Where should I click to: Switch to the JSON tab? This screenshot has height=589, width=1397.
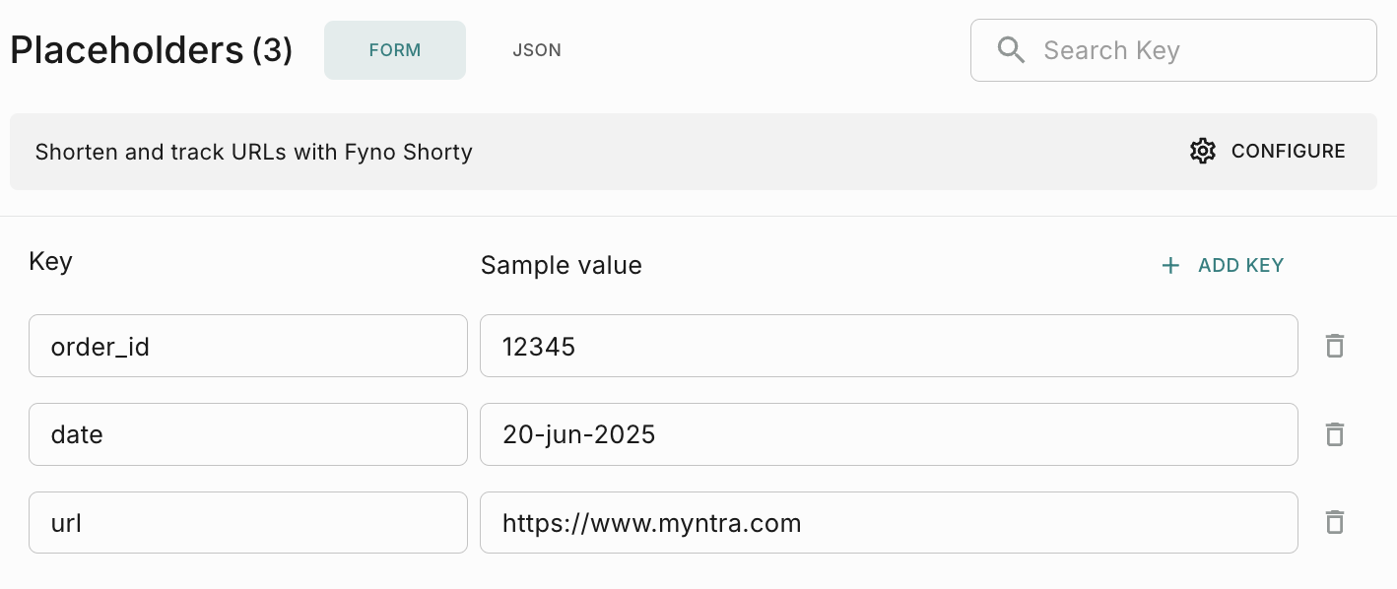(x=537, y=50)
